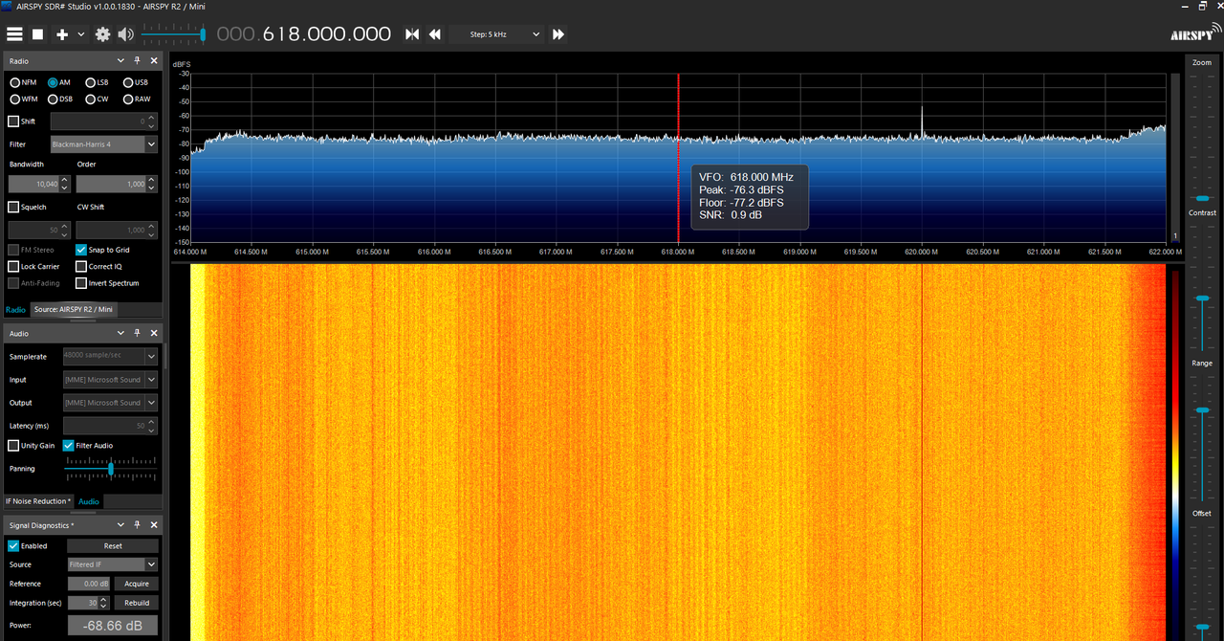The image size is (1224, 641).
Task: Enable Invert Spectrum checkbox
Action: [81, 283]
